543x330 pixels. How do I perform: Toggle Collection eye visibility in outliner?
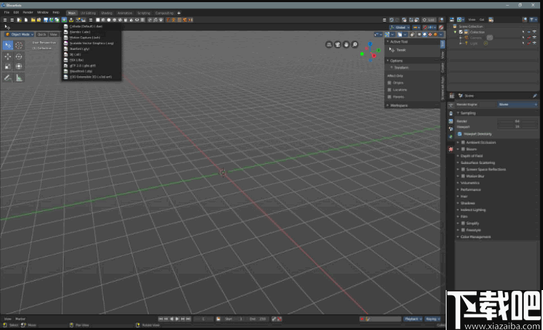point(529,32)
